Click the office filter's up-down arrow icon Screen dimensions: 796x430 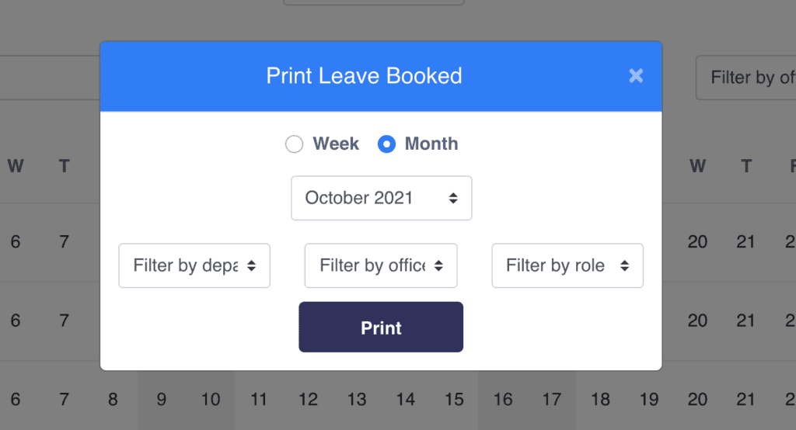(438, 266)
